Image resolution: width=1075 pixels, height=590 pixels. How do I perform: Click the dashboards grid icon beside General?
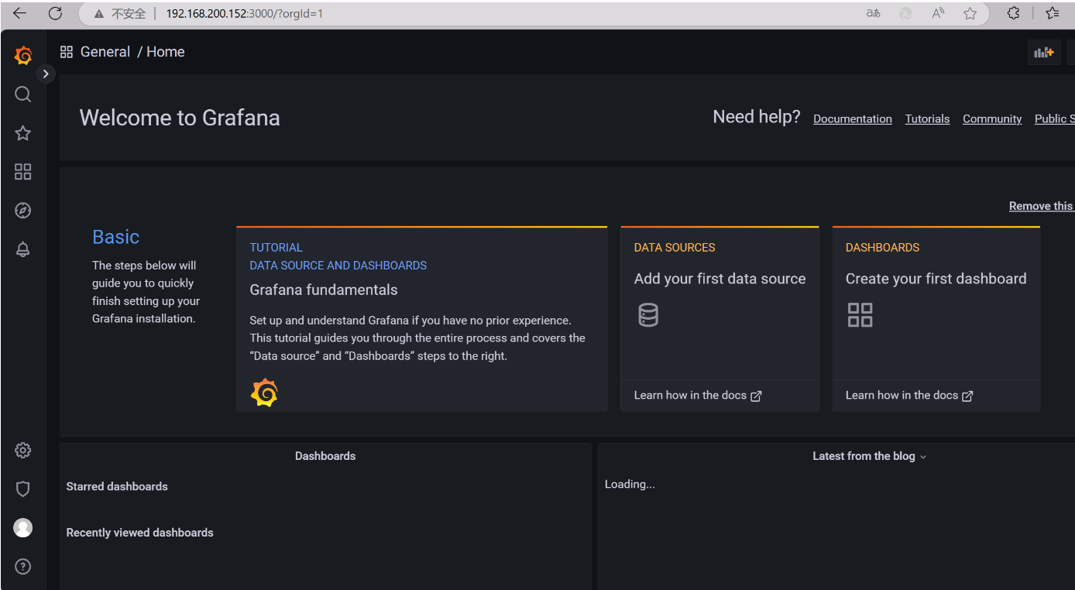tap(67, 52)
